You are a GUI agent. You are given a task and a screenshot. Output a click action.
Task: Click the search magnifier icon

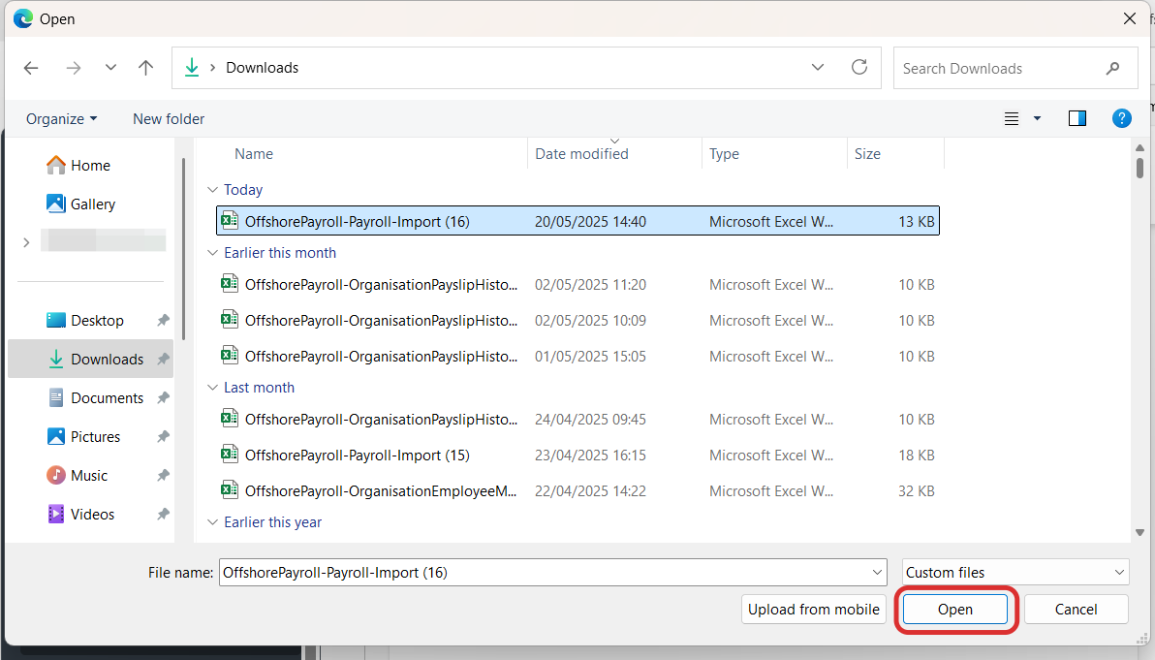click(1112, 69)
